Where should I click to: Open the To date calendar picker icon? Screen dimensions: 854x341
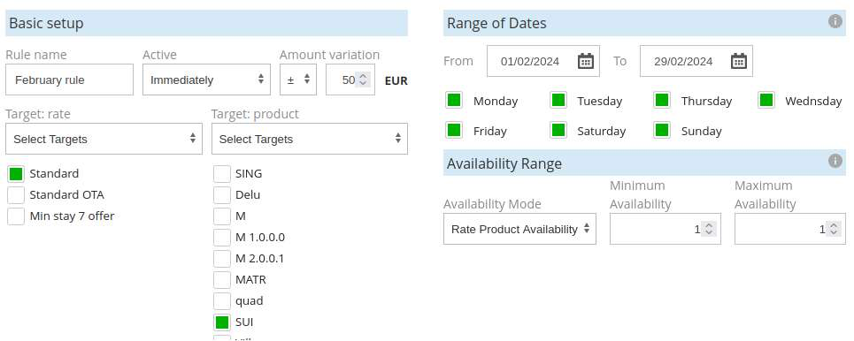[739, 61]
